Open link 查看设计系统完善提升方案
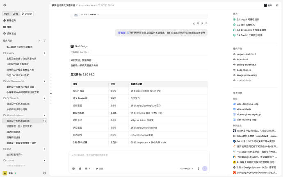Screen dimensions: 283x177 tap(84, 66)
